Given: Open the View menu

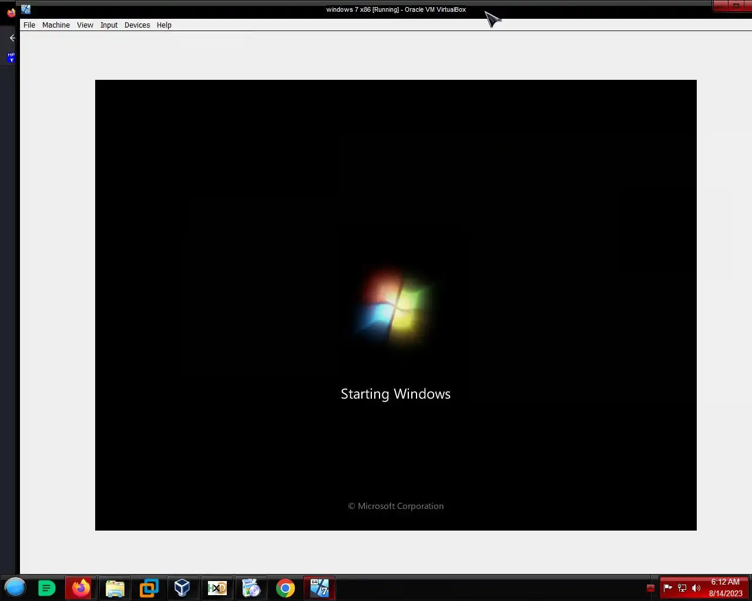Looking at the screenshot, I should click(x=85, y=25).
